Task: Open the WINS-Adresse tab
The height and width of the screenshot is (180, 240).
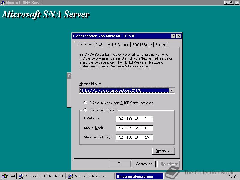Action: pos(118,44)
